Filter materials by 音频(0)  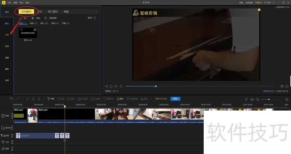click(55, 23)
